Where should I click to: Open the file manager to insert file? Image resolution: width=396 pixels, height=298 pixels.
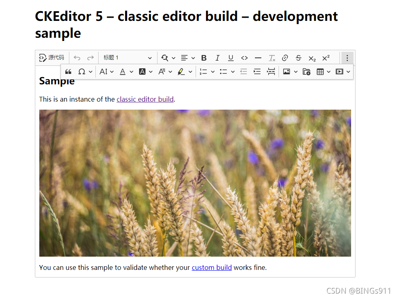pyautogui.click(x=306, y=71)
